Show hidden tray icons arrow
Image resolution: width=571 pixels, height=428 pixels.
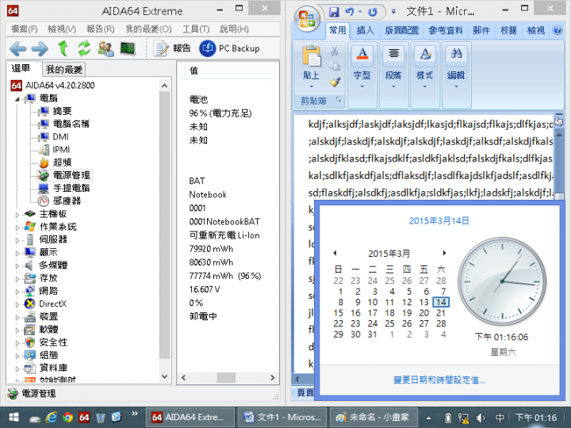(428, 418)
